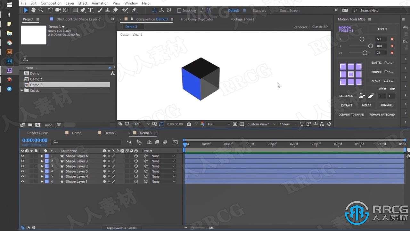Hide Shape Layer 6 using eye icon
This screenshot has width=410, height=231.
pos(22,156)
